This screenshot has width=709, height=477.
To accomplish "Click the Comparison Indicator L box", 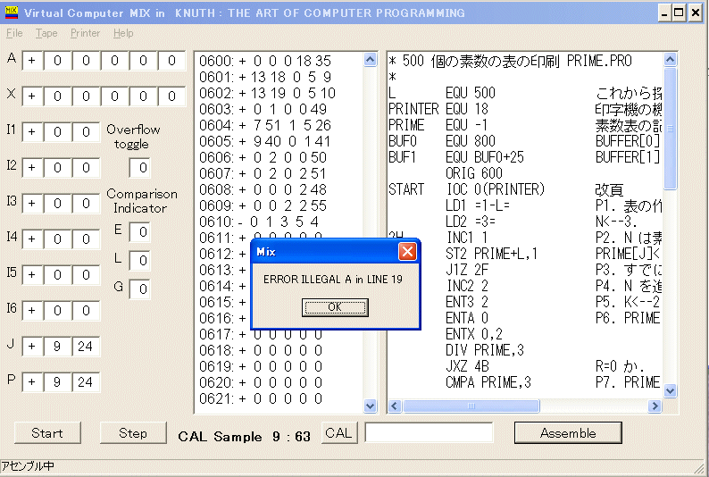I will (139, 261).
